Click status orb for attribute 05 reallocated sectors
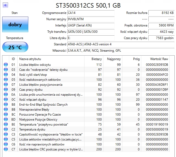The width and height of the screenshot is (176, 157). click(6, 80)
